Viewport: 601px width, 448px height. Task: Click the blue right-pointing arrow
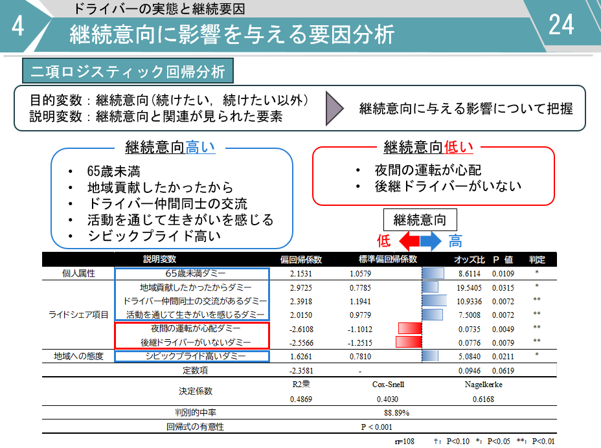tap(431, 242)
